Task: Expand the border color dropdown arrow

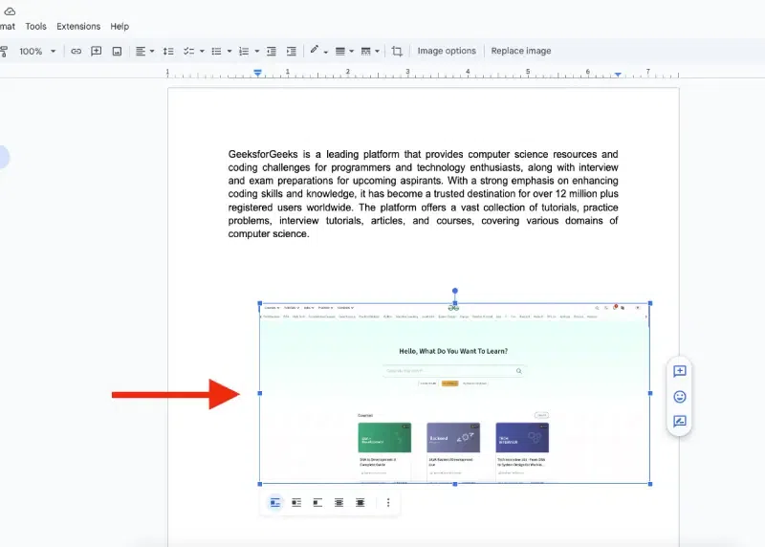Action: (x=326, y=52)
